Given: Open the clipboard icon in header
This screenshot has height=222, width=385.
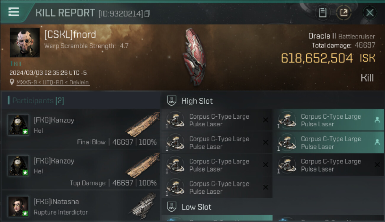Looking at the screenshot, I should coord(323,13).
